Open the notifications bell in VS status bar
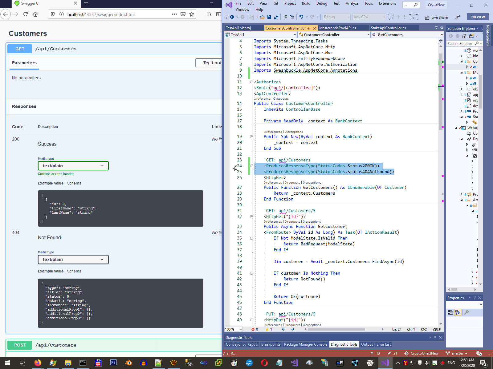493x369 pixels. 478,353
